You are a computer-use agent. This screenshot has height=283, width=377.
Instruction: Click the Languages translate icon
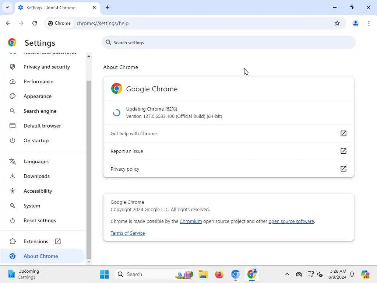tap(13, 161)
